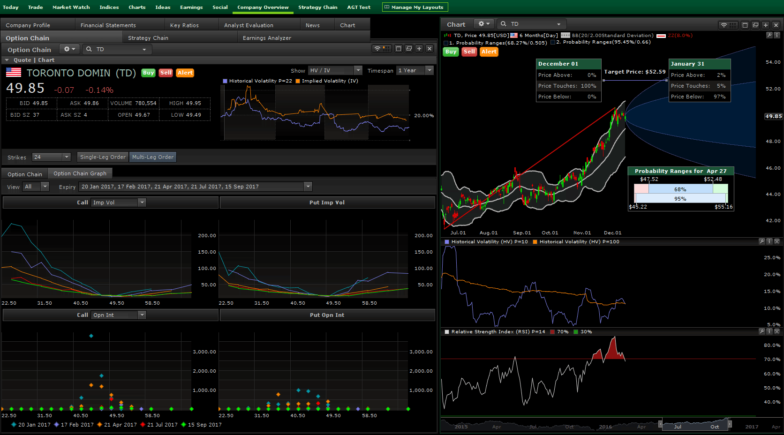Screen dimensions: 784x435
Task: Click the search icon in Option Chain symbol box
Action: pyautogui.click(x=89, y=49)
